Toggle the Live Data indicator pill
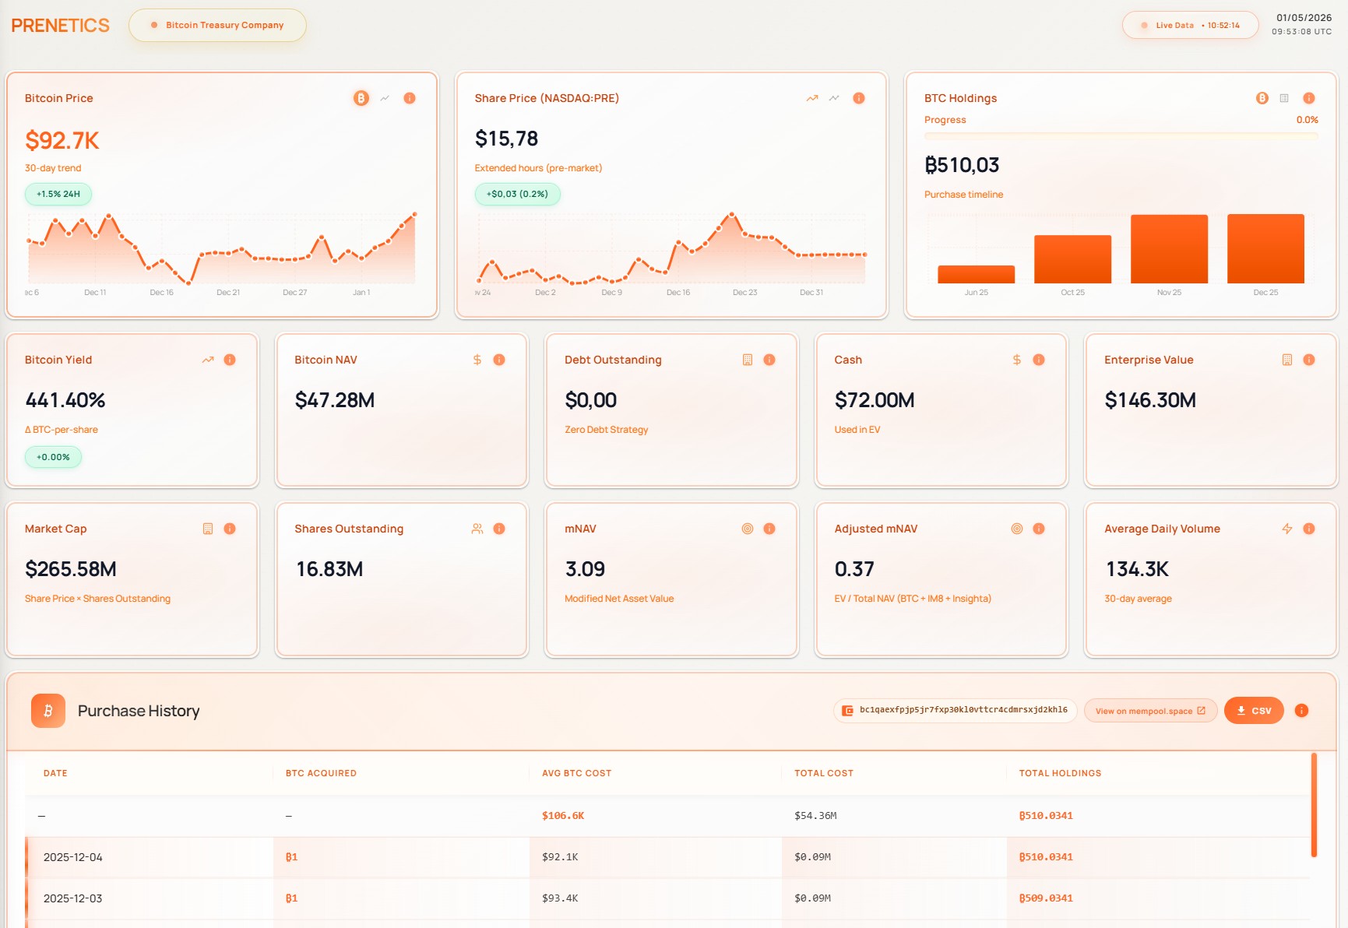 pos(1189,25)
